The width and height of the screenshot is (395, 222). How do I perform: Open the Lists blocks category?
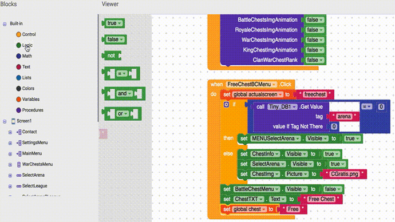point(23,77)
